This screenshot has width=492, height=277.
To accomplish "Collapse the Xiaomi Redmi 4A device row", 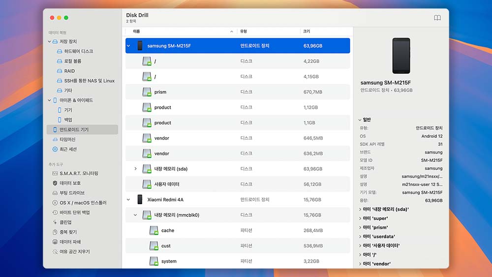I will pyautogui.click(x=128, y=200).
